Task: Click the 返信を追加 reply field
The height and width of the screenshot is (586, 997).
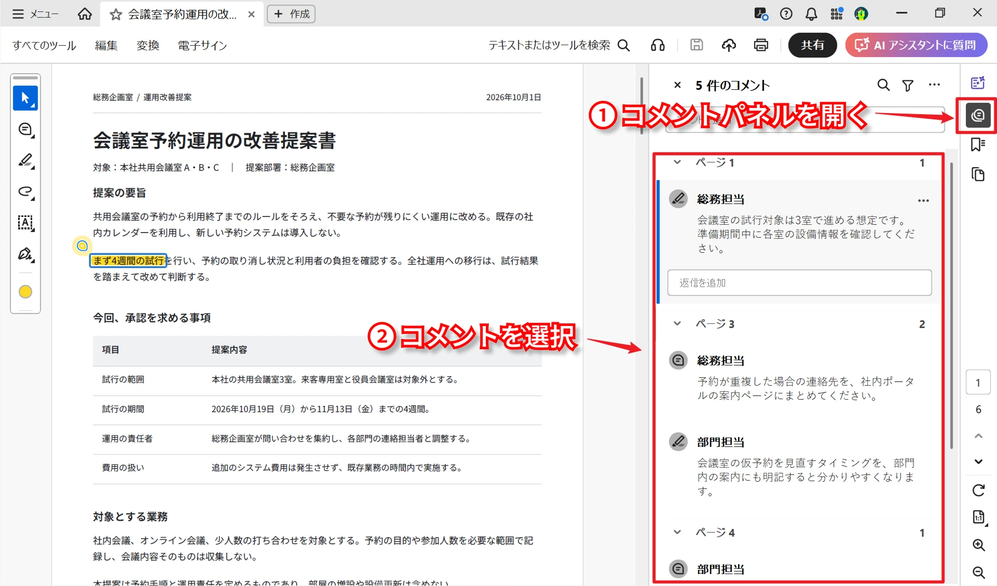Action: coord(799,283)
